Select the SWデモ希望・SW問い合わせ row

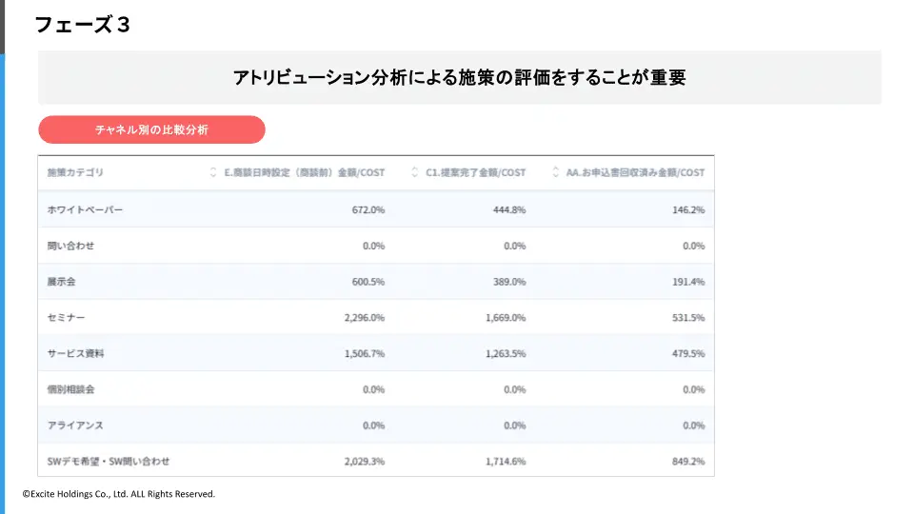tap(376, 461)
